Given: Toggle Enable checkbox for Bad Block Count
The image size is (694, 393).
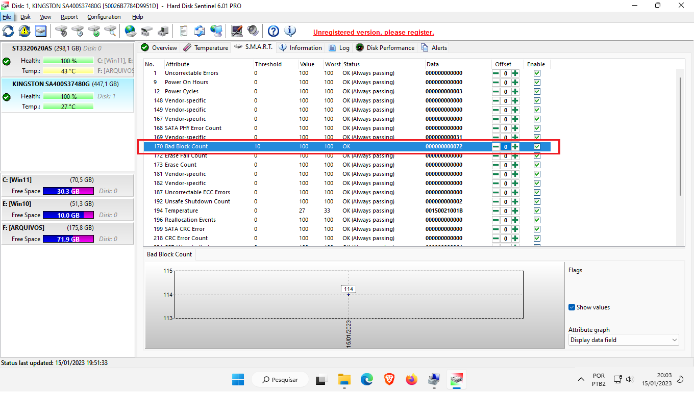Looking at the screenshot, I should click(537, 147).
